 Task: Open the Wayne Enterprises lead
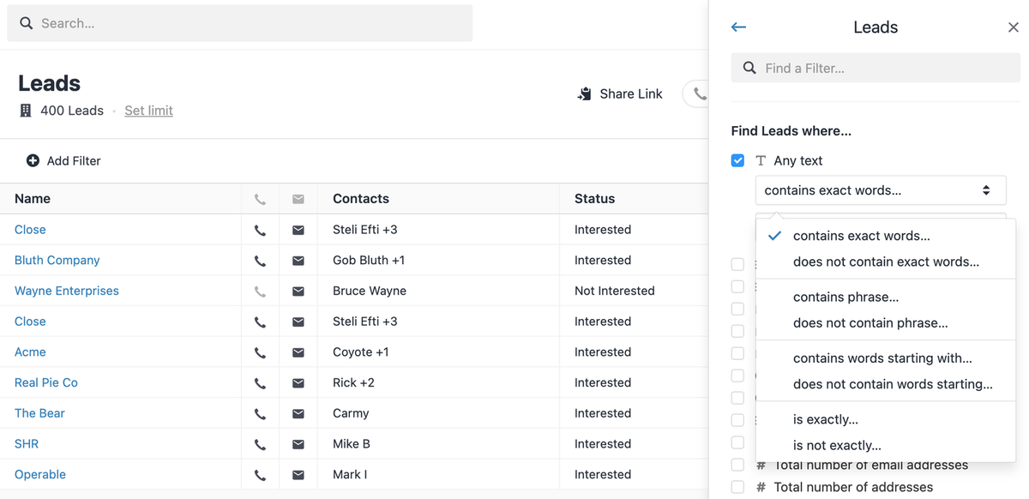tap(67, 292)
